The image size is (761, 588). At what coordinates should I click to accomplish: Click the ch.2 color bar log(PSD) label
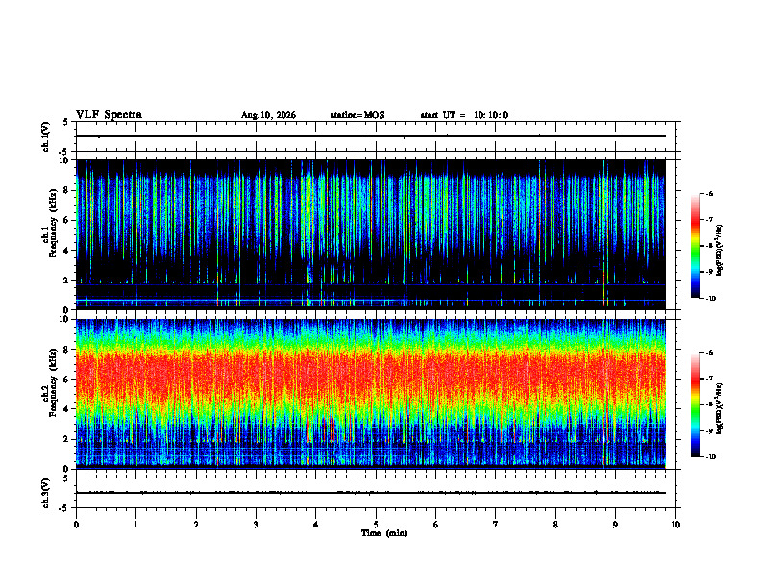pyautogui.click(x=720, y=408)
